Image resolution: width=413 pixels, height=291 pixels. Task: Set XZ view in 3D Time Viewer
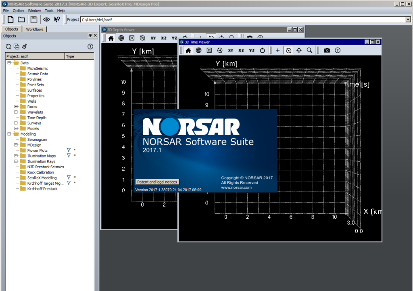tap(241, 50)
